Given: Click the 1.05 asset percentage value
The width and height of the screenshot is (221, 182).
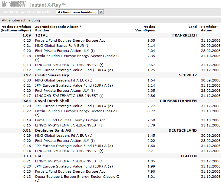Looking at the screenshot, I should click(x=151, y=161).
